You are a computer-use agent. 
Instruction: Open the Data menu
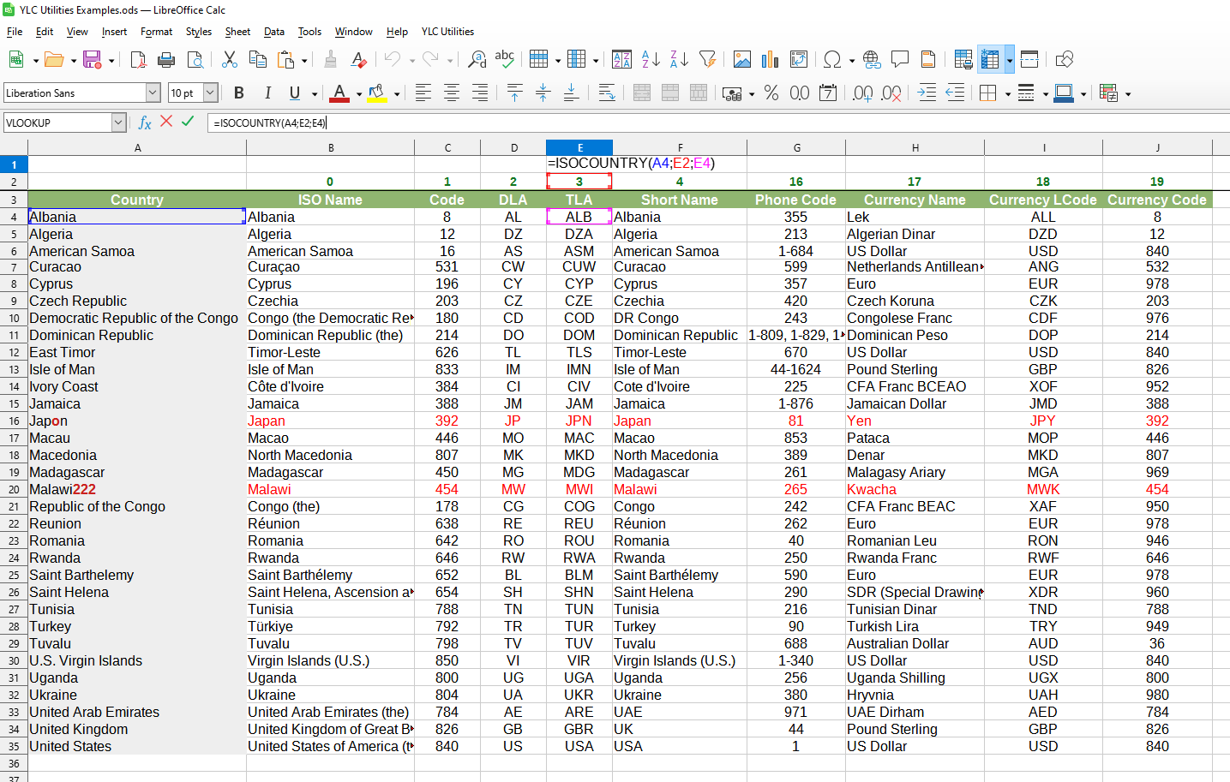pyautogui.click(x=274, y=32)
